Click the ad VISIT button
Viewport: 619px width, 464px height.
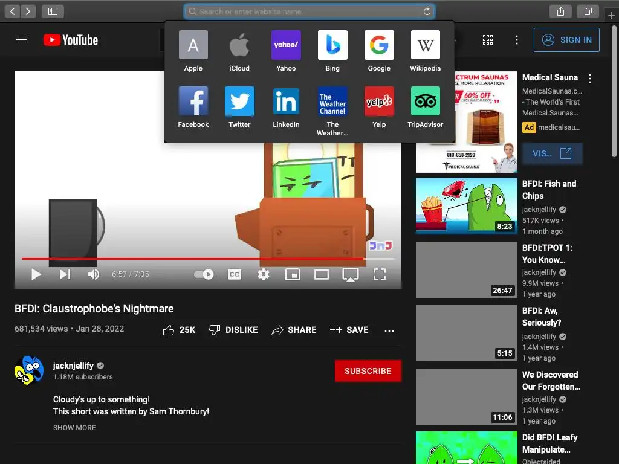click(553, 153)
